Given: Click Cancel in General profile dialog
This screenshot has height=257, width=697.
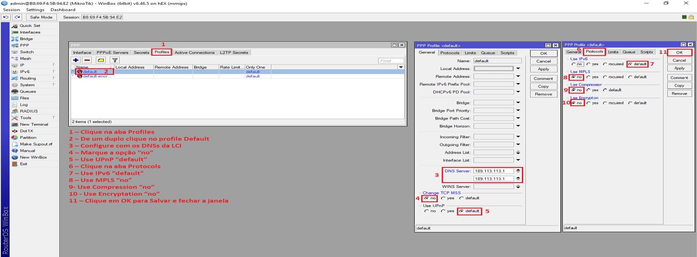Looking at the screenshot, I should [543, 61].
